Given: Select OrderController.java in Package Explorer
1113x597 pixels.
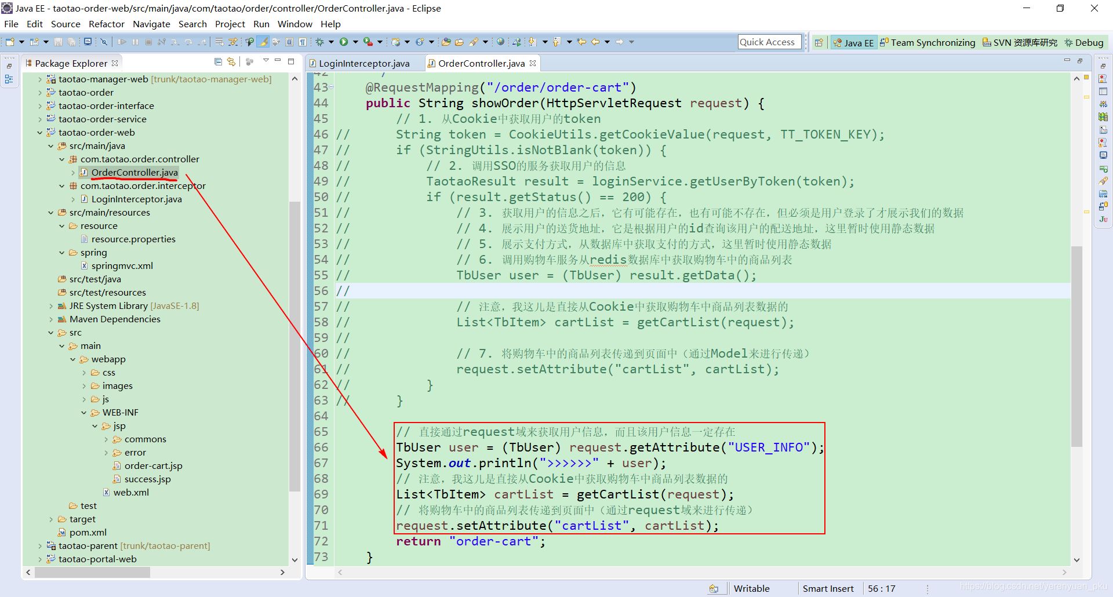Looking at the screenshot, I should click(x=134, y=173).
